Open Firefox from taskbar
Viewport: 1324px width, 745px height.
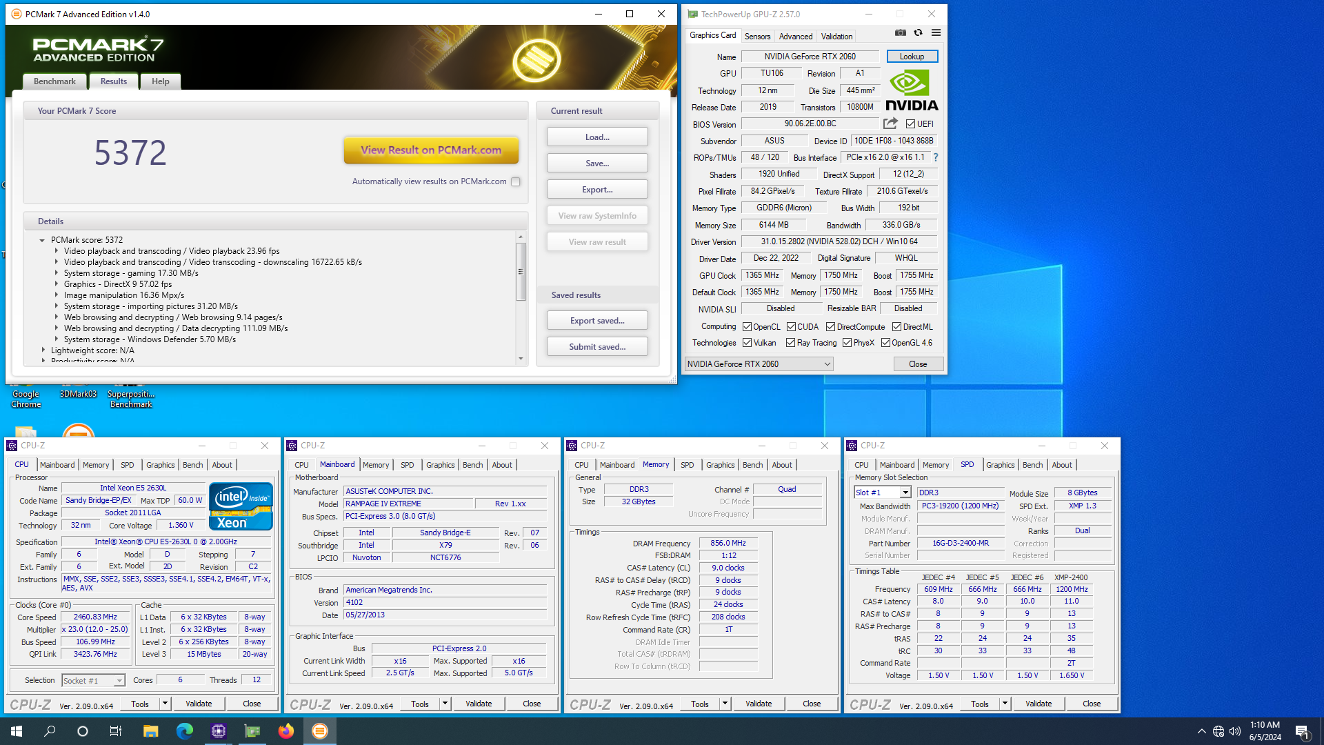[286, 731]
